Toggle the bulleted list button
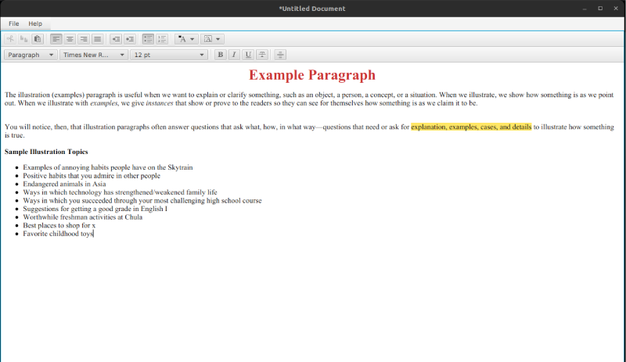 149,38
